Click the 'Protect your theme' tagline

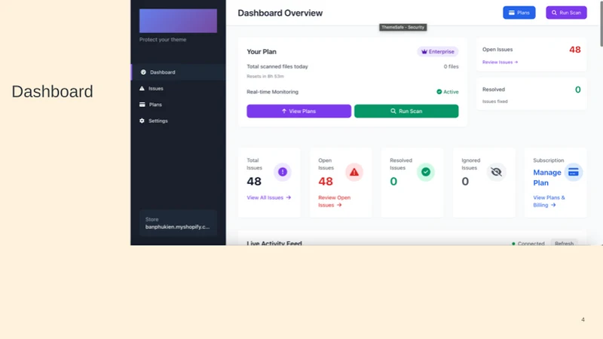point(163,40)
